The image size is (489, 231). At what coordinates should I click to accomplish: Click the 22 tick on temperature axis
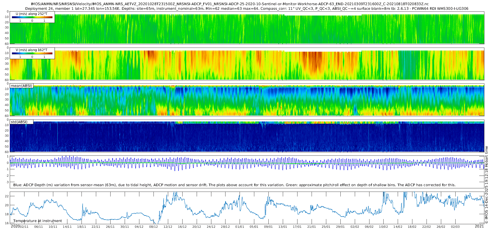click(7, 196)
